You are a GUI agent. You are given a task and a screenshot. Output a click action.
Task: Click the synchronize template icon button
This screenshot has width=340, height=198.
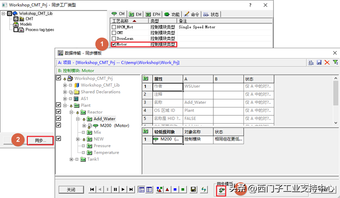pyautogui.click(x=221, y=190)
